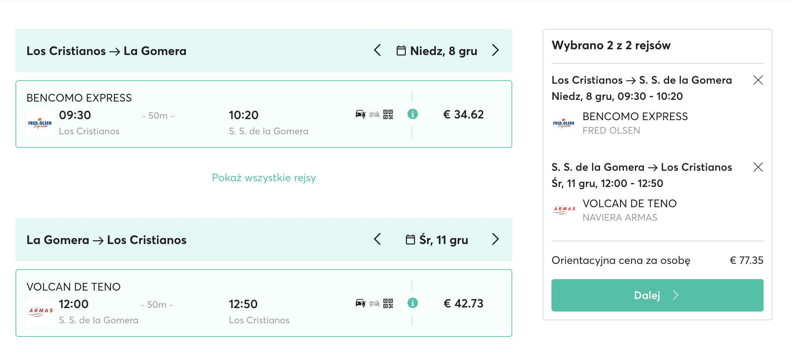Click vehicle icon on Volcan de Teno row

(361, 303)
